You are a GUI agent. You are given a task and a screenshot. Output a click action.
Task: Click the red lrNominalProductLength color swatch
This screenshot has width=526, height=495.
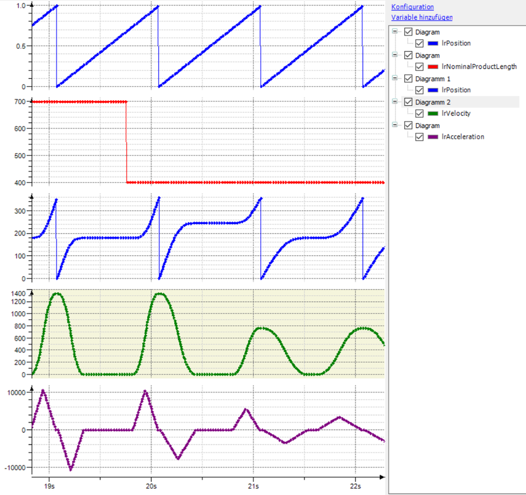pyautogui.click(x=433, y=67)
